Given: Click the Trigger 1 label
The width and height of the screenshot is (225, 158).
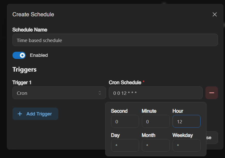Looking at the screenshot, I should pyautogui.click(x=22, y=83).
